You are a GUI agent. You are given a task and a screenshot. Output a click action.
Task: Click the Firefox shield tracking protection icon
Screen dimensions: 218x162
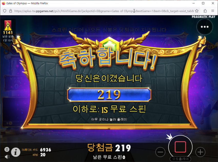click(5, 11)
